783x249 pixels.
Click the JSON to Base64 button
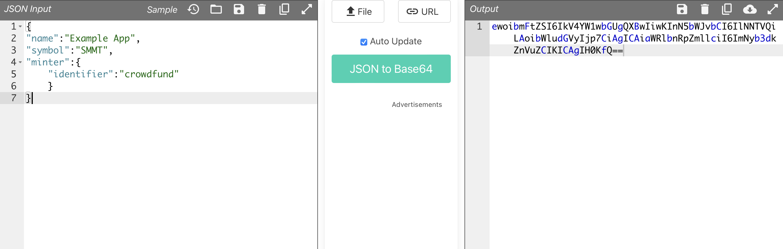point(391,69)
